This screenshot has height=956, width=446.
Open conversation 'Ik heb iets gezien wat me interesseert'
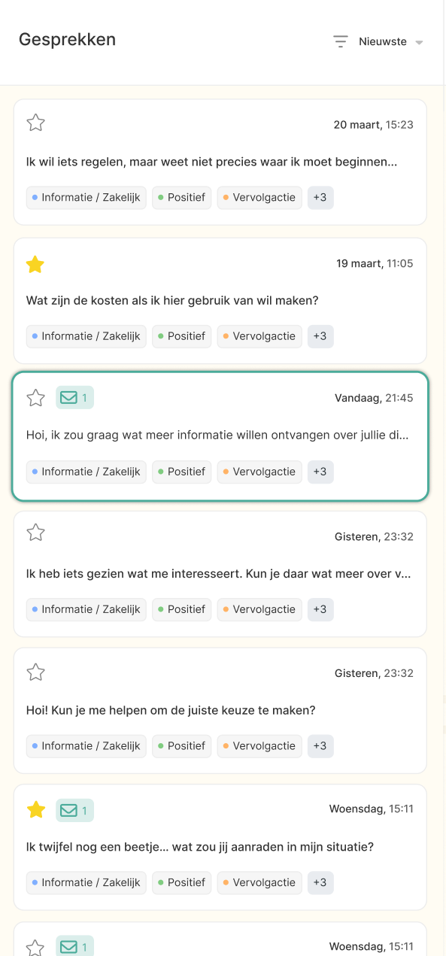(x=219, y=574)
